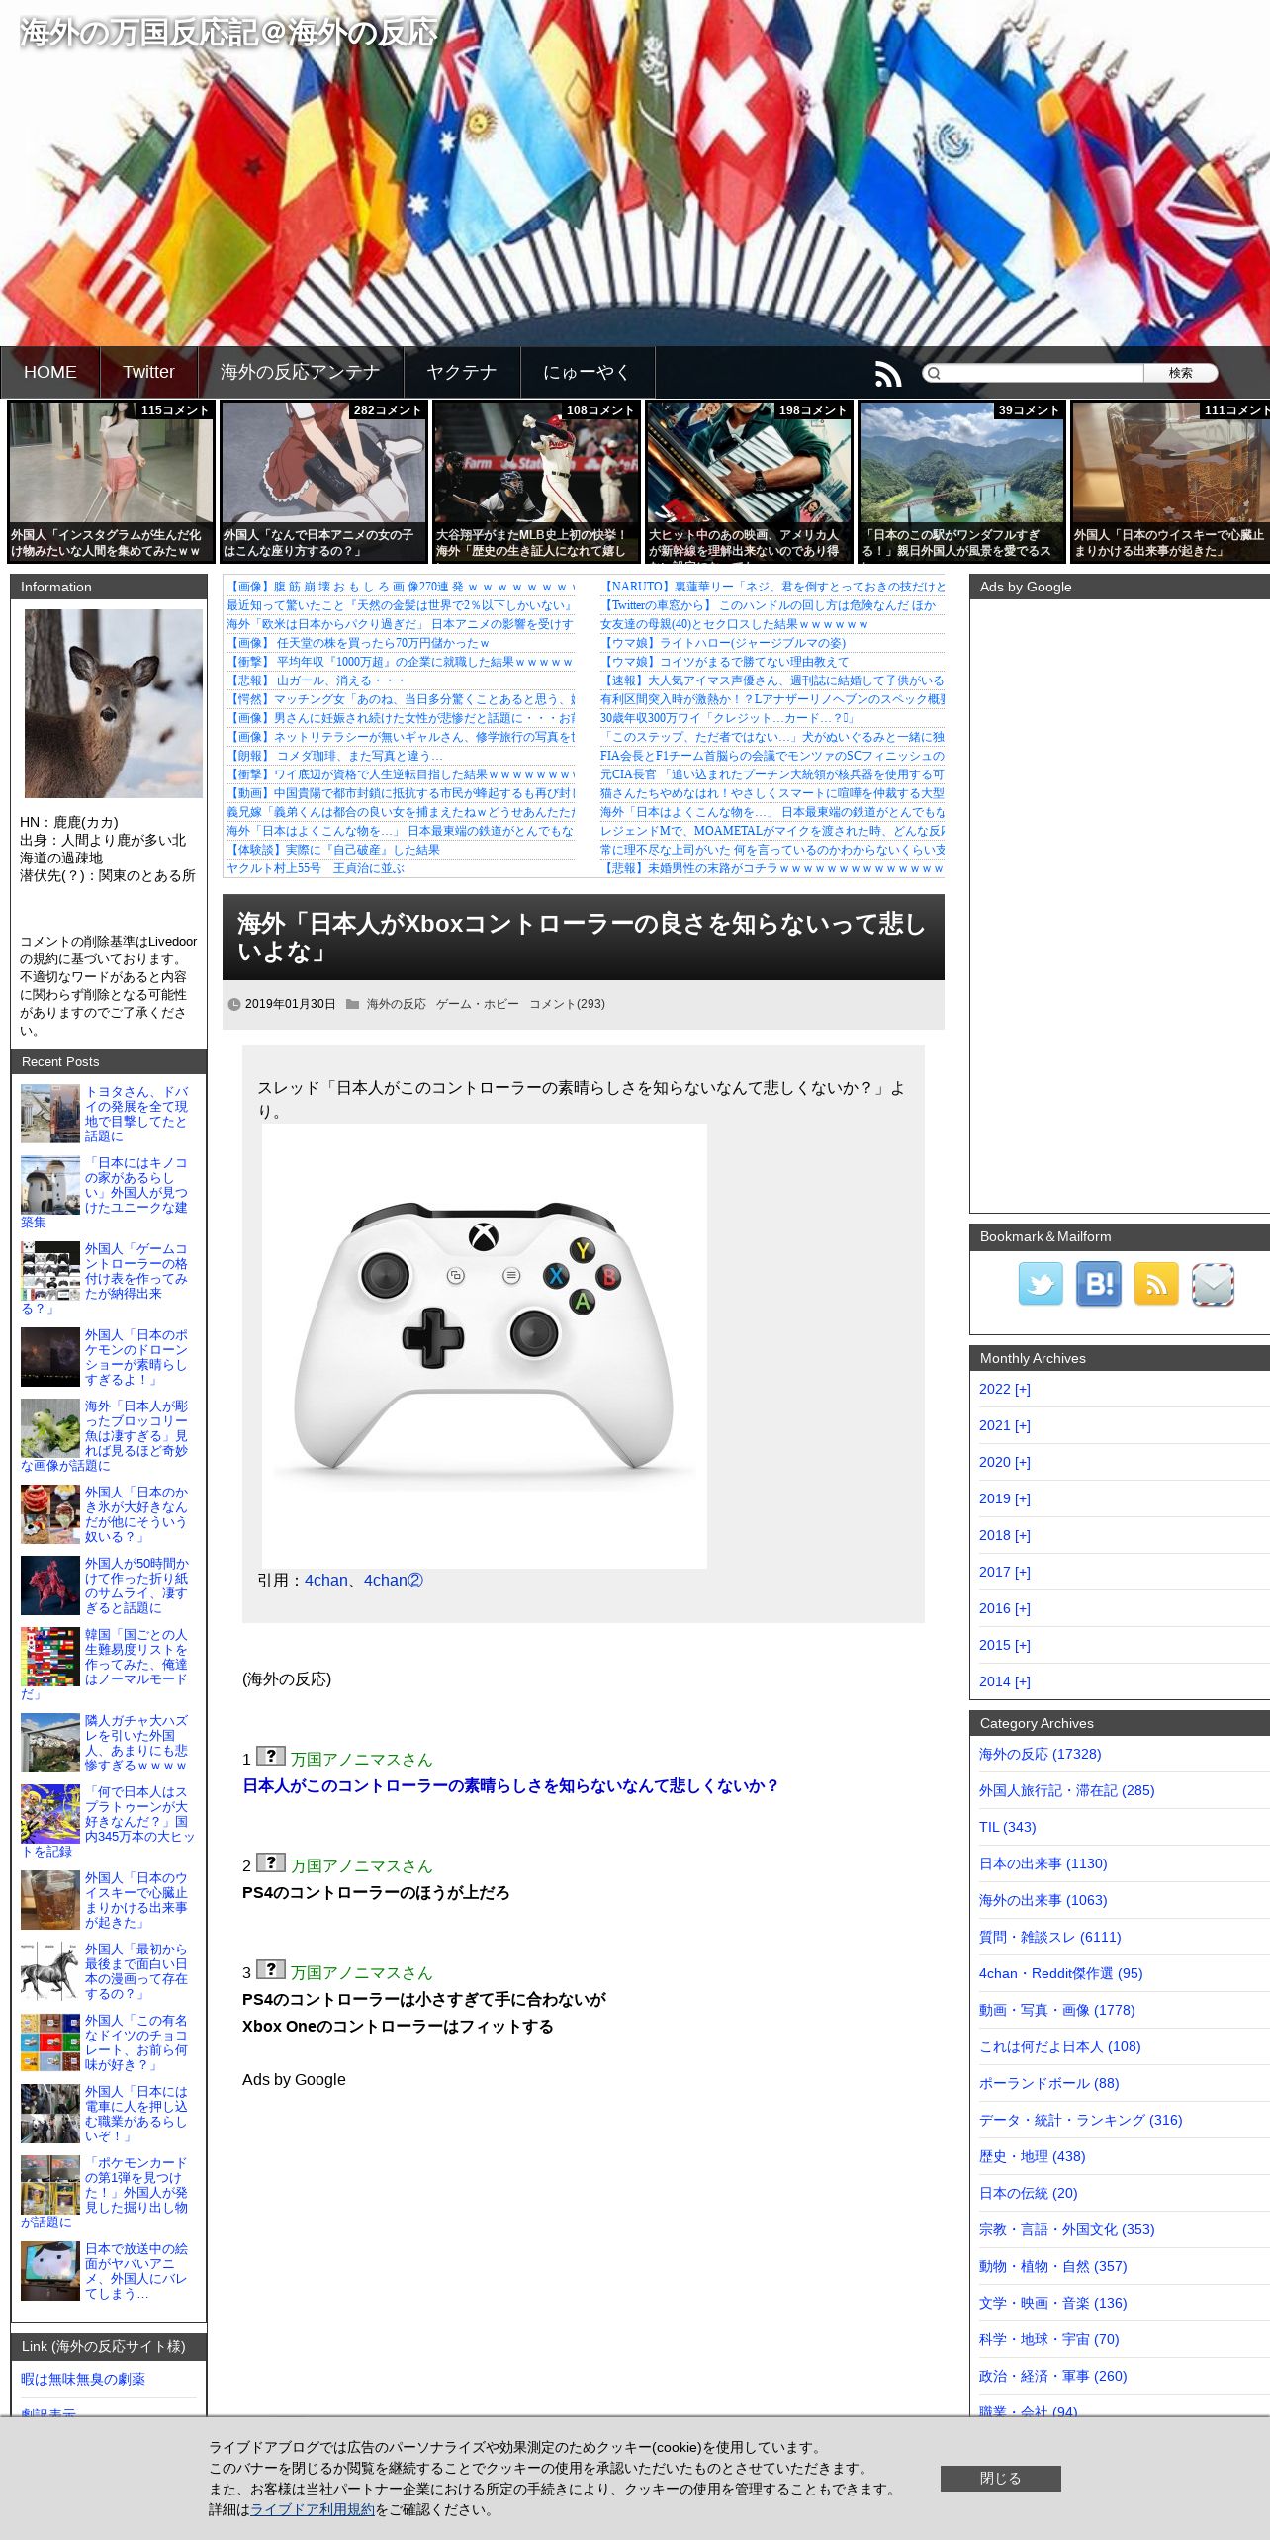
Task: Expand the 2022 [+] monthly archive
Action: point(1004,1389)
